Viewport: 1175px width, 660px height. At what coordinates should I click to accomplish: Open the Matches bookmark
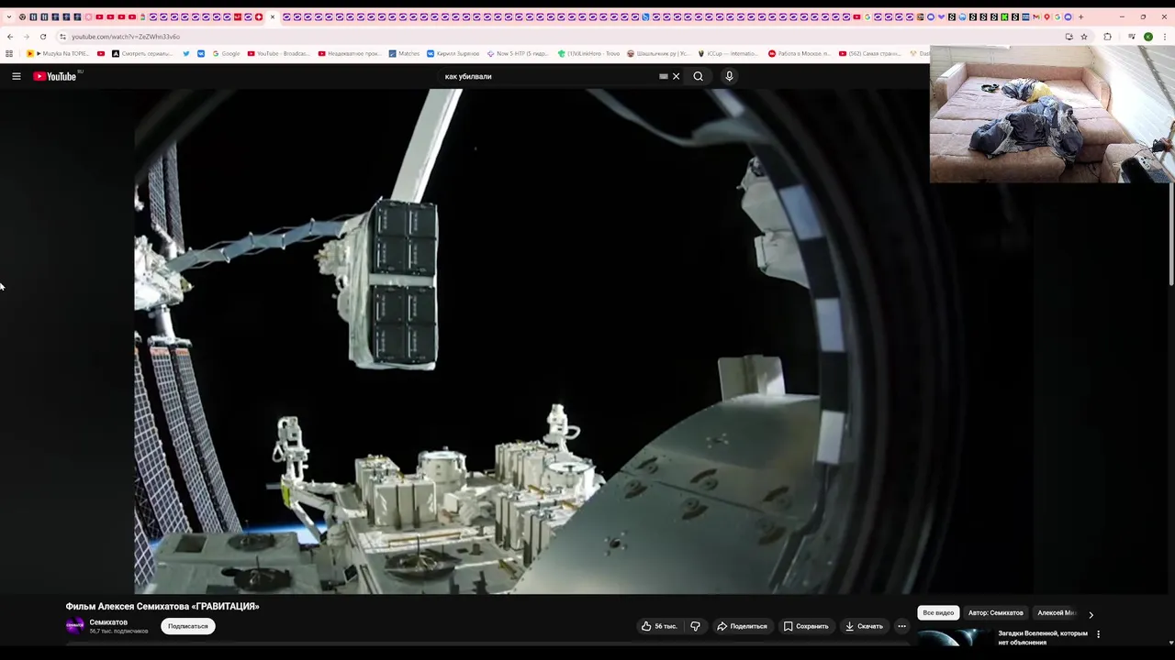pyautogui.click(x=404, y=53)
